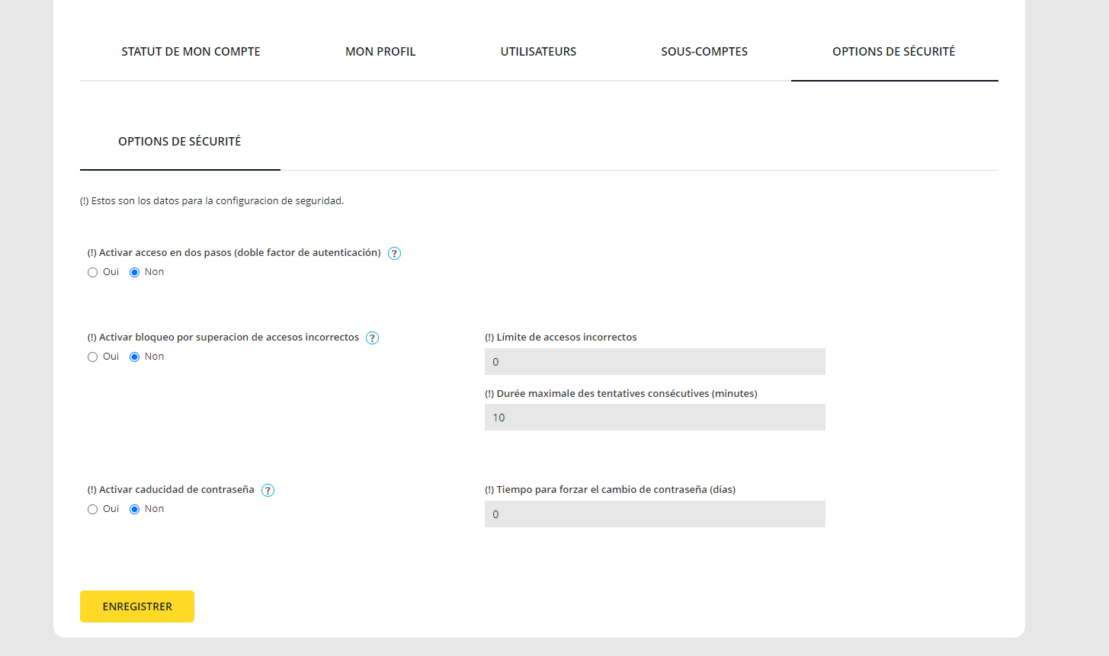Click help icon next to password expiry option

pyautogui.click(x=268, y=491)
